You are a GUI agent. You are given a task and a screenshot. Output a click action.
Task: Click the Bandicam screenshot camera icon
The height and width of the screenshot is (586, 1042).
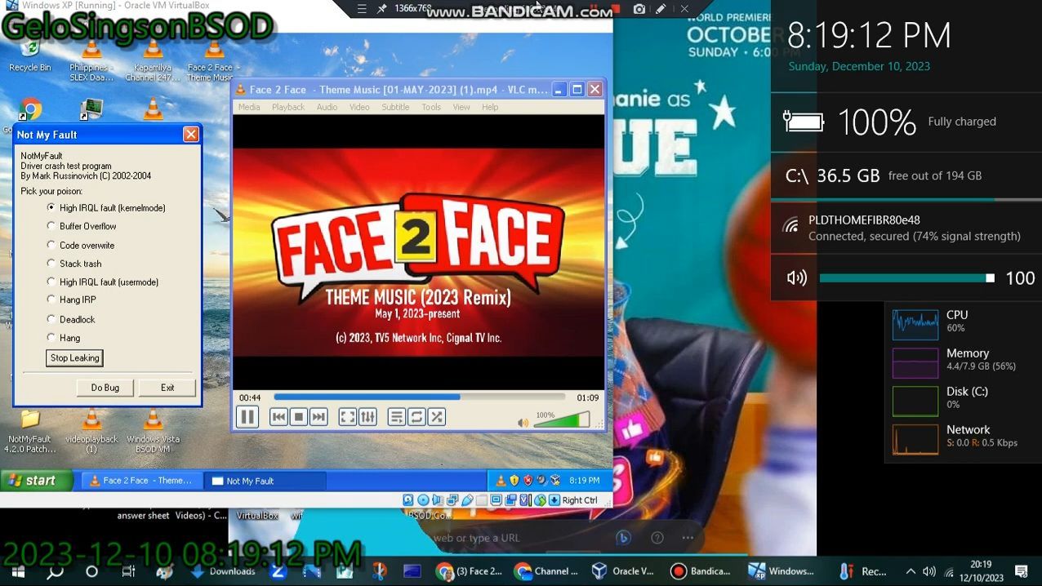(639, 9)
